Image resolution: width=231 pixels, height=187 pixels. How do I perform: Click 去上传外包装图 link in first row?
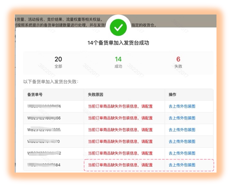click(182, 106)
